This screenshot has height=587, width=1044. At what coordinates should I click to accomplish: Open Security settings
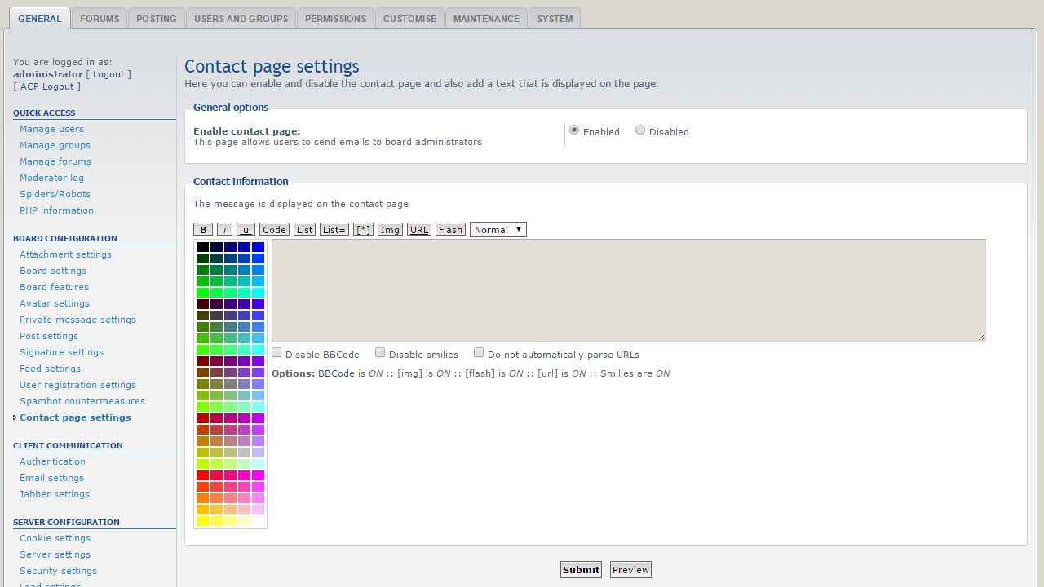click(58, 571)
